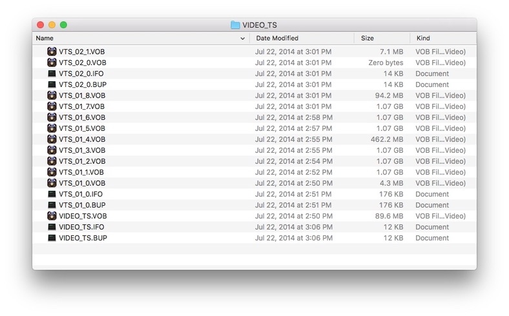Zoom the window with green button
Viewport: 509px width, 316px height.
[63, 25]
